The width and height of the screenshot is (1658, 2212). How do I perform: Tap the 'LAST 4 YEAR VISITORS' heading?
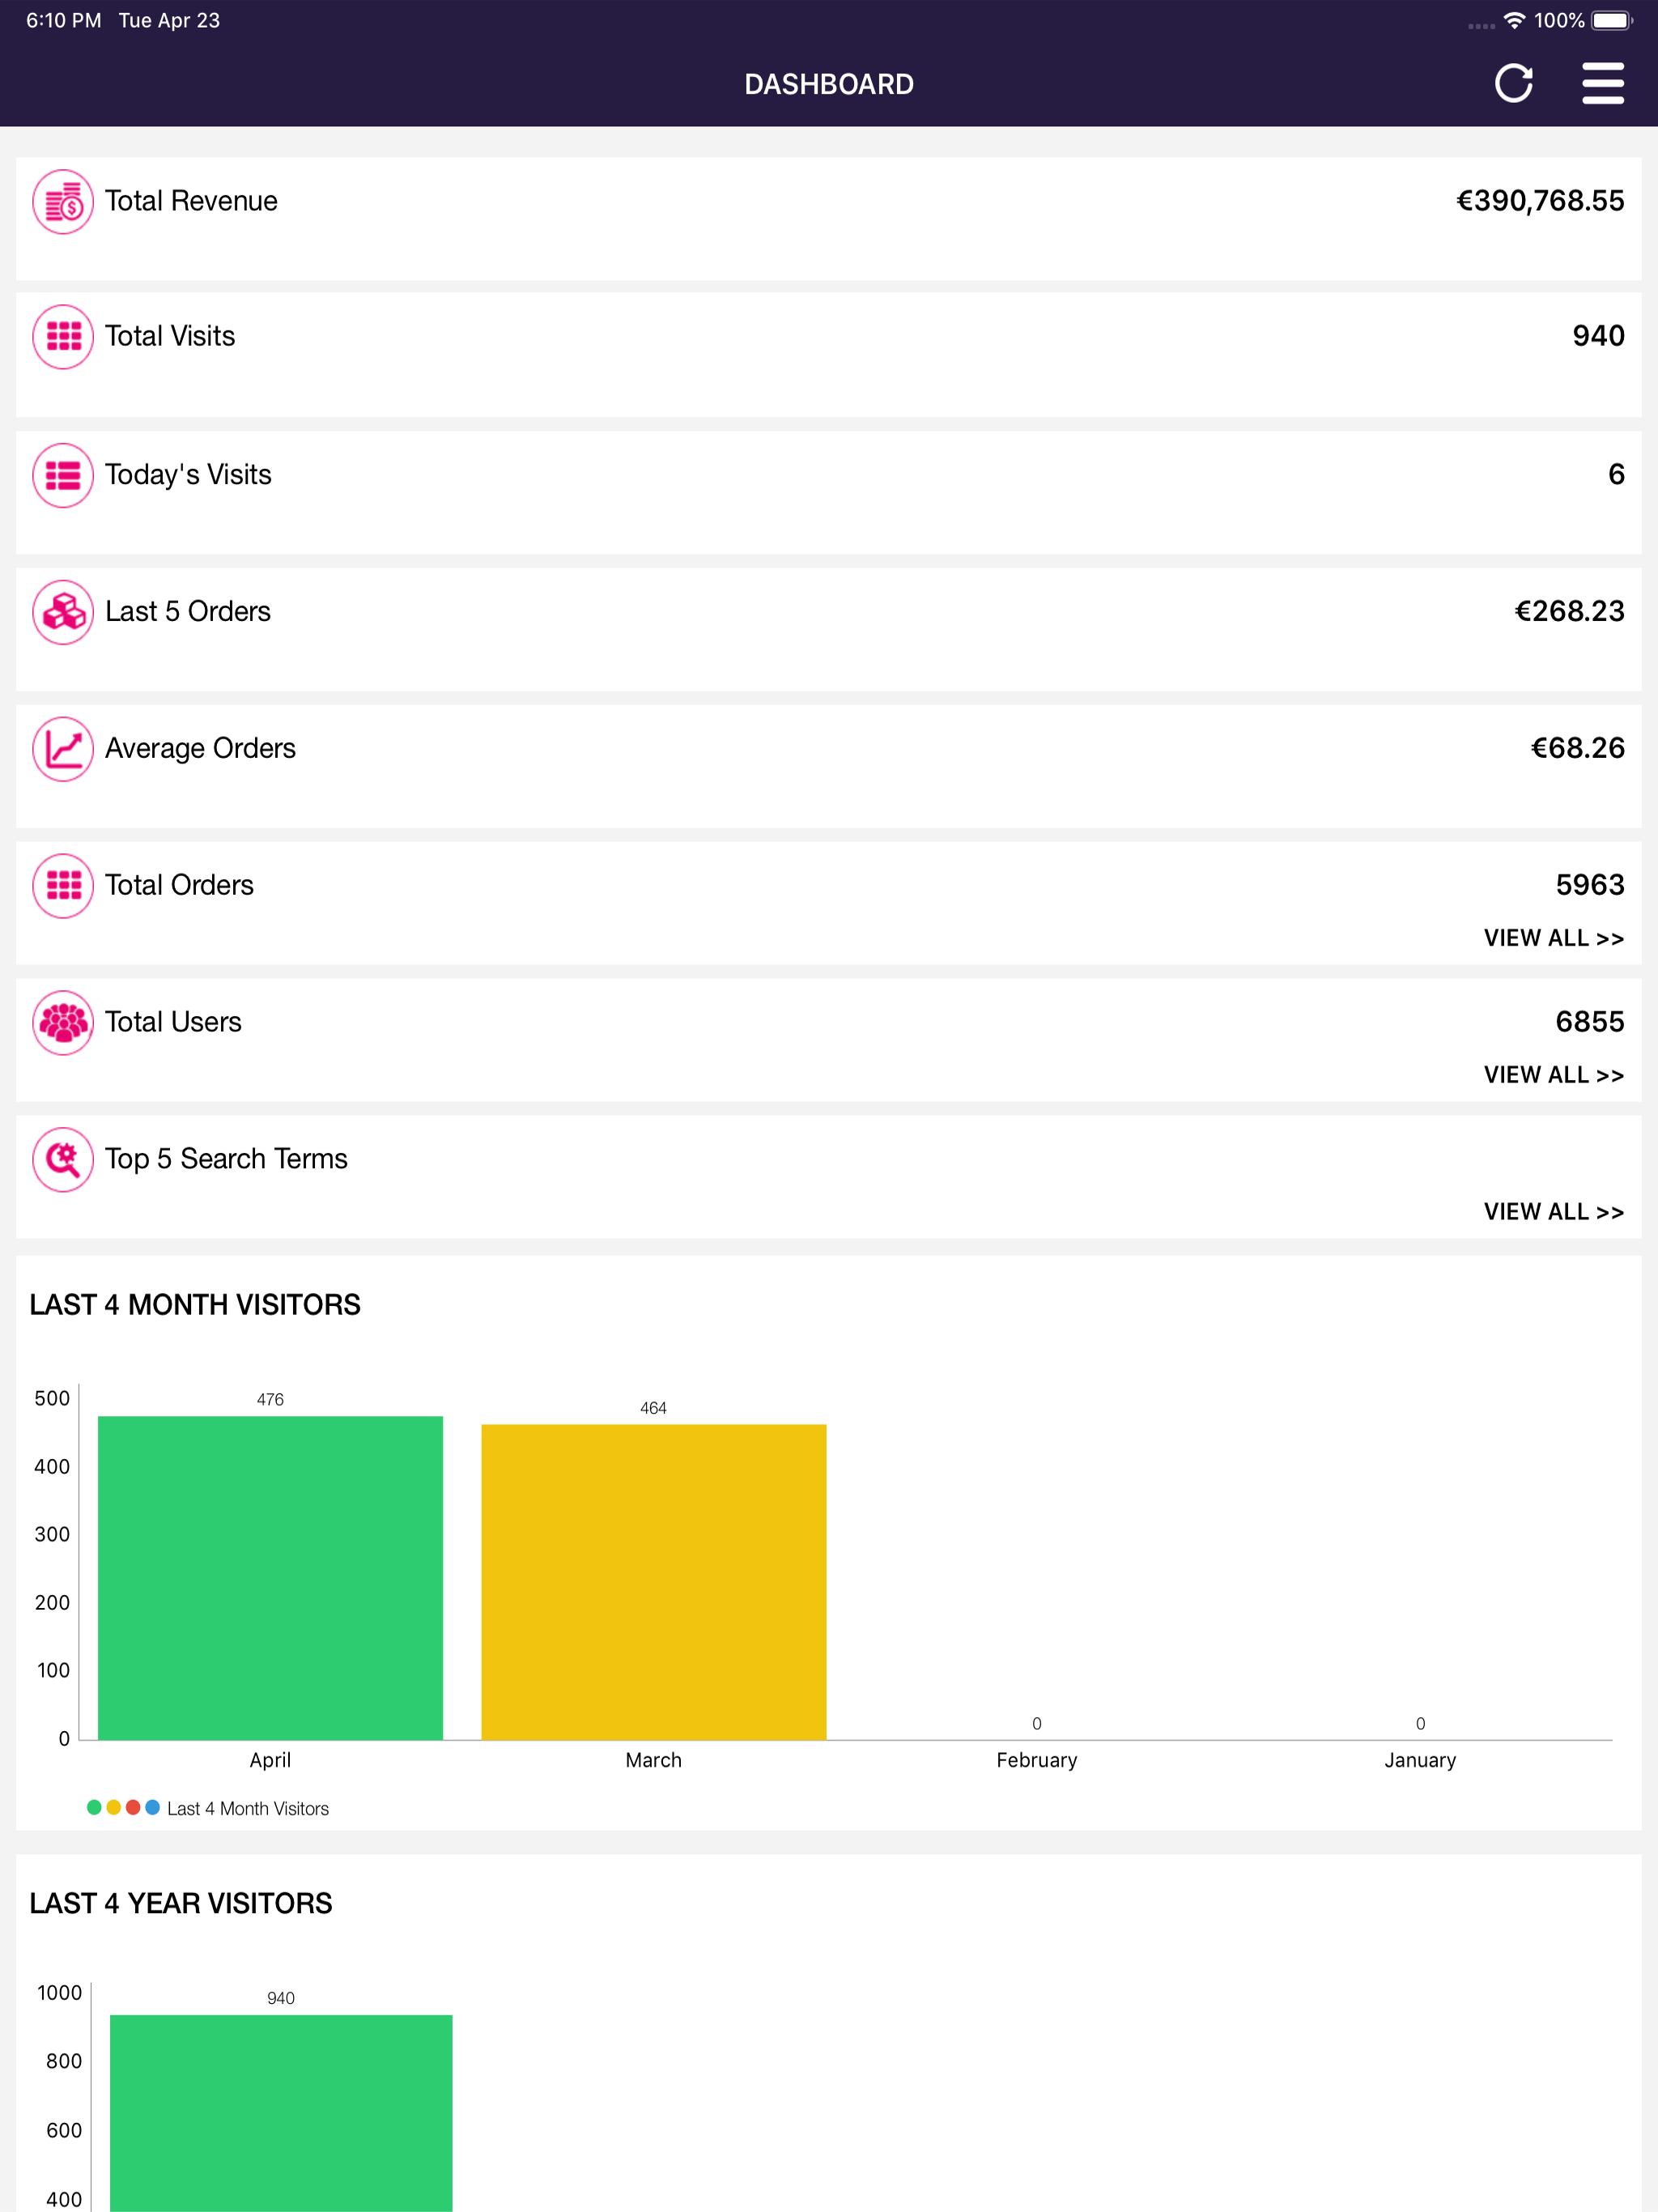(181, 1903)
